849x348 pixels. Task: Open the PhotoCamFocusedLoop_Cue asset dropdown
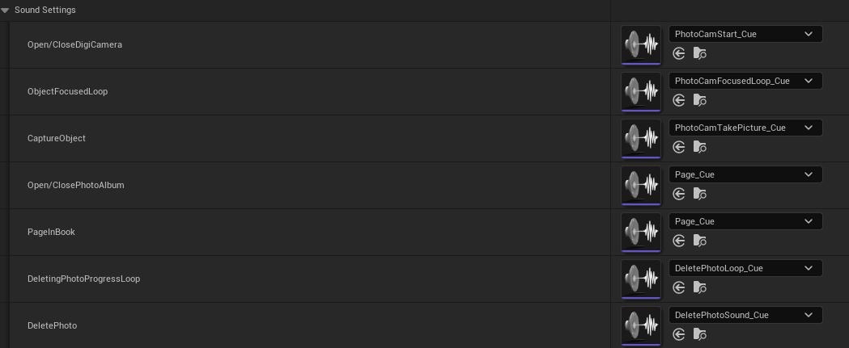[x=745, y=81]
